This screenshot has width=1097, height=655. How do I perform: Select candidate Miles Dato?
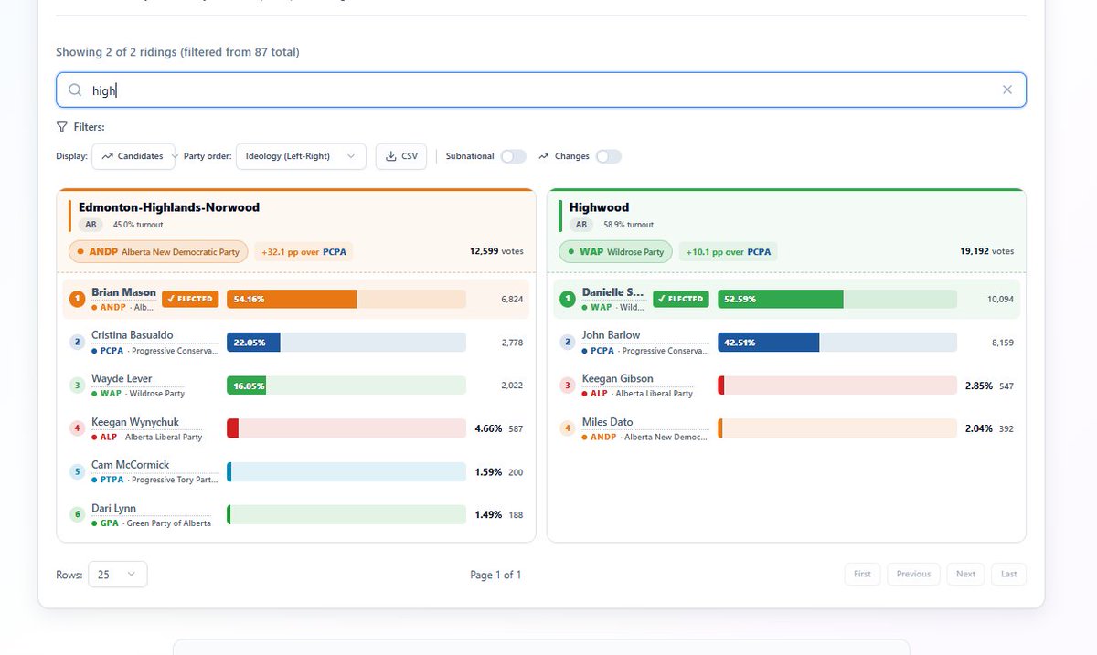(x=608, y=422)
